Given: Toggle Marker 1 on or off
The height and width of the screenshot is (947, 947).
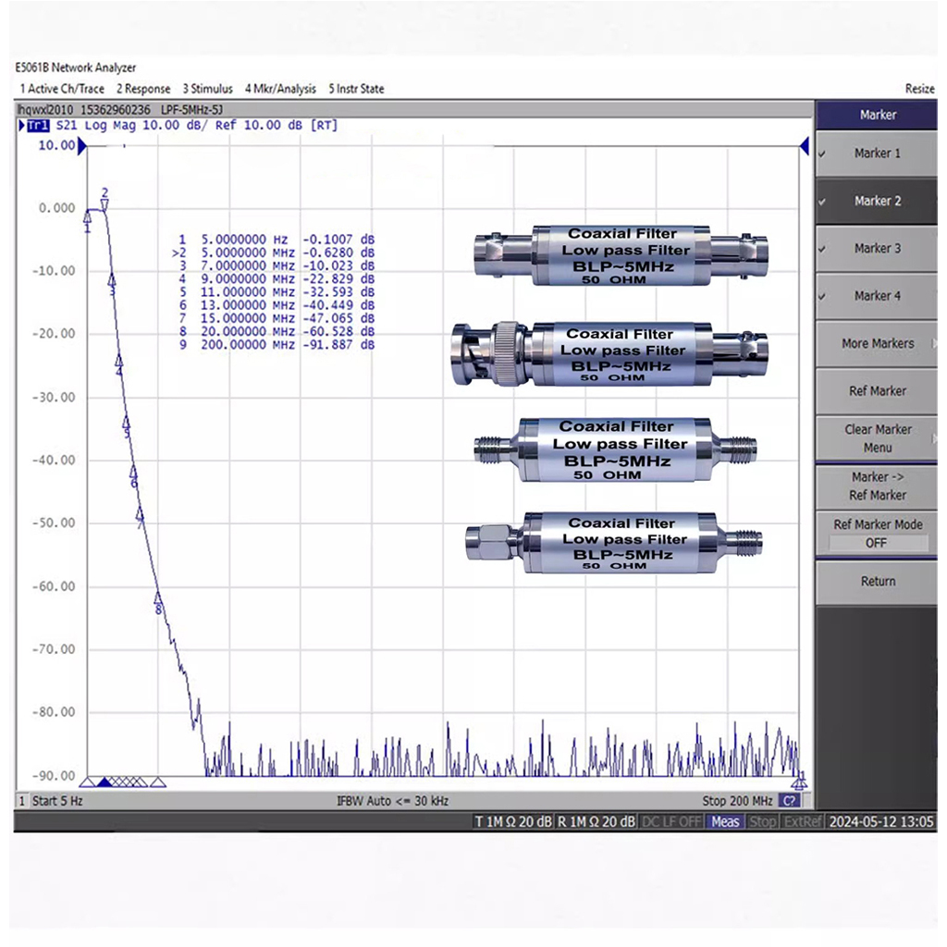Looking at the screenshot, I should point(877,154).
